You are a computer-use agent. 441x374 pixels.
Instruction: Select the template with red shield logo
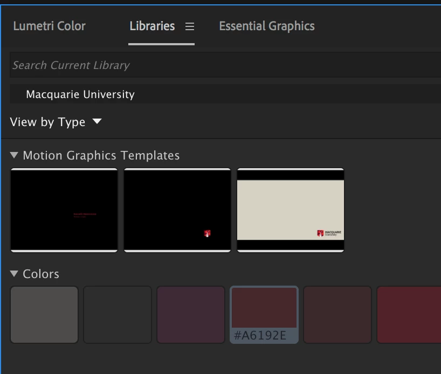tap(177, 210)
